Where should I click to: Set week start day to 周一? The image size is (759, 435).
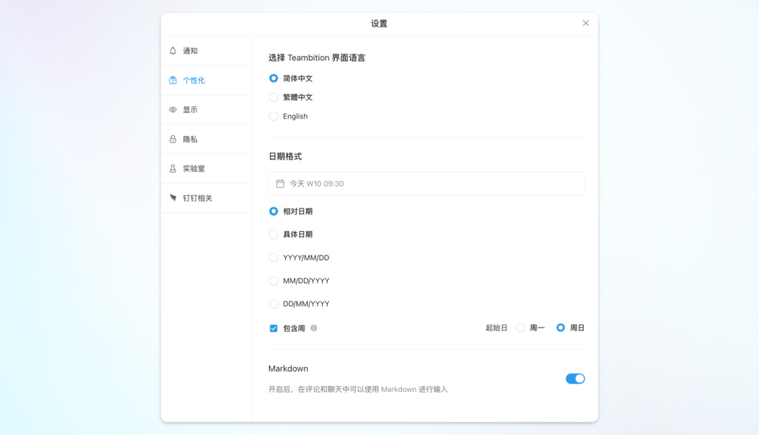(521, 328)
